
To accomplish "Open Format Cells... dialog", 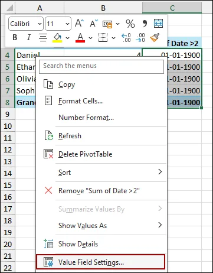I will (x=101, y=101).
